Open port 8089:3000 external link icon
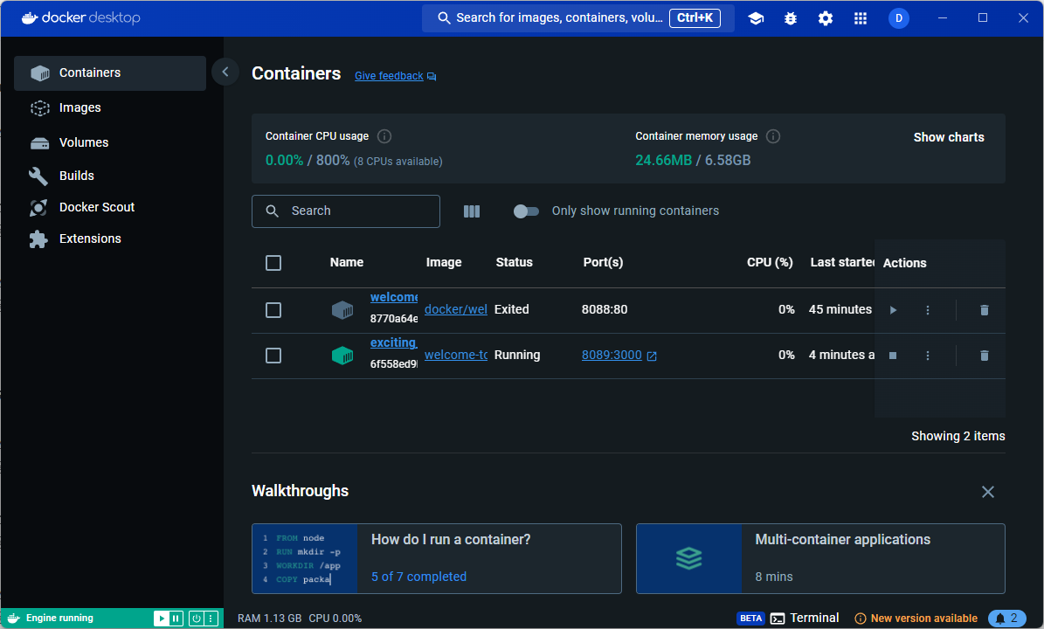Screen dimensions: 1044x629 click(x=652, y=356)
